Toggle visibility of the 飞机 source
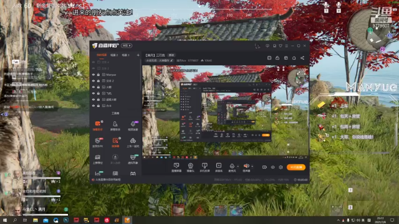 point(94,93)
